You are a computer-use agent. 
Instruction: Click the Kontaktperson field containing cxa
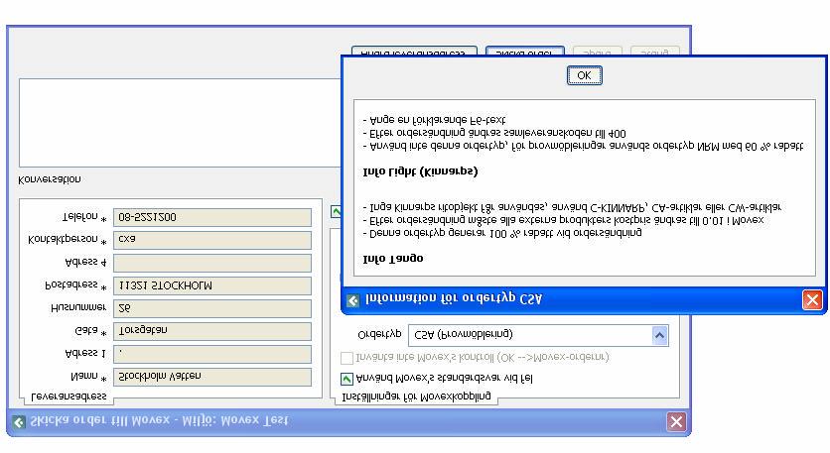tap(212, 240)
